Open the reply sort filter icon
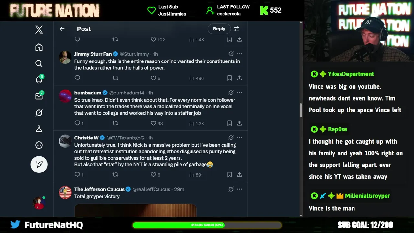Image resolution: width=414 pixels, height=233 pixels. [237, 29]
